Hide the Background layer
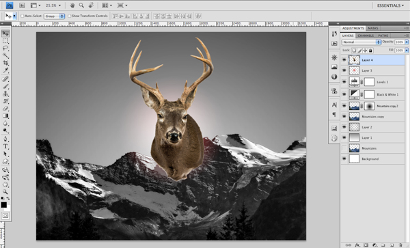 tap(344, 159)
